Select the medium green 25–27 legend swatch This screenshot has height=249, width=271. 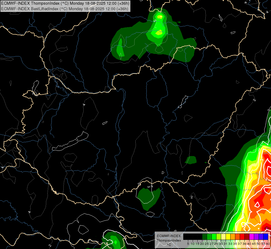(209, 237)
